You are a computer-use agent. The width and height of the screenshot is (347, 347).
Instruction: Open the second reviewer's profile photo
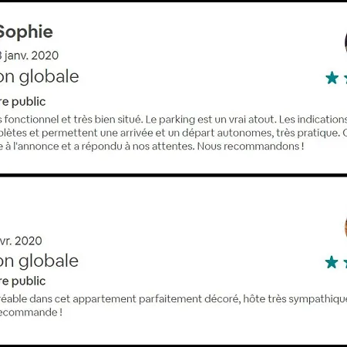pyautogui.click(x=345, y=227)
